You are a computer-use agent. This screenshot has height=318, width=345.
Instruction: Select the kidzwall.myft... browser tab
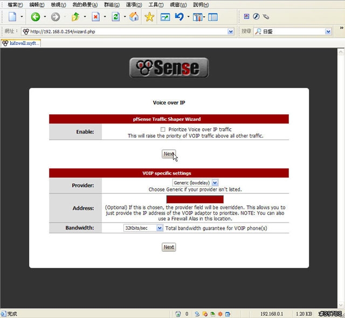(x=20, y=43)
